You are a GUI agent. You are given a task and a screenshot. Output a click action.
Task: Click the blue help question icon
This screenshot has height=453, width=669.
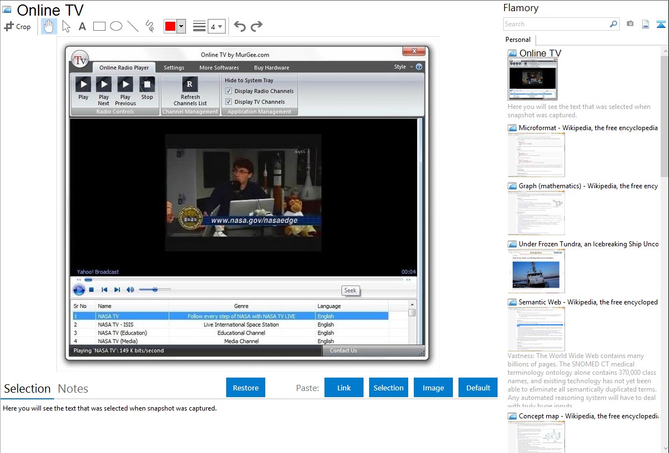(x=419, y=66)
